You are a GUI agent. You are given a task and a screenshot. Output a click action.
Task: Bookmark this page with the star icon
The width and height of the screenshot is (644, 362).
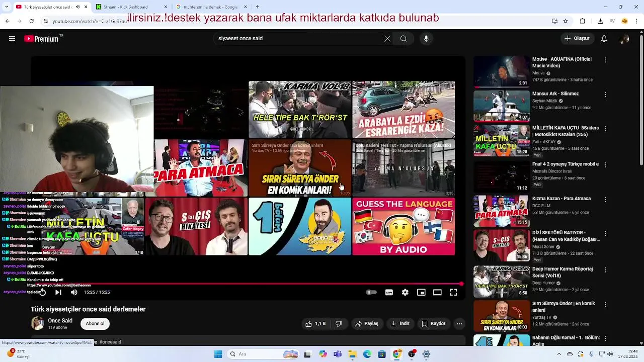click(x=566, y=21)
